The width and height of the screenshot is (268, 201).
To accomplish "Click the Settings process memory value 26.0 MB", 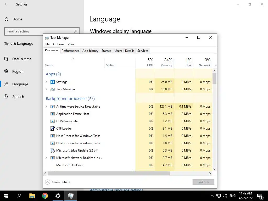I will tap(166, 82).
